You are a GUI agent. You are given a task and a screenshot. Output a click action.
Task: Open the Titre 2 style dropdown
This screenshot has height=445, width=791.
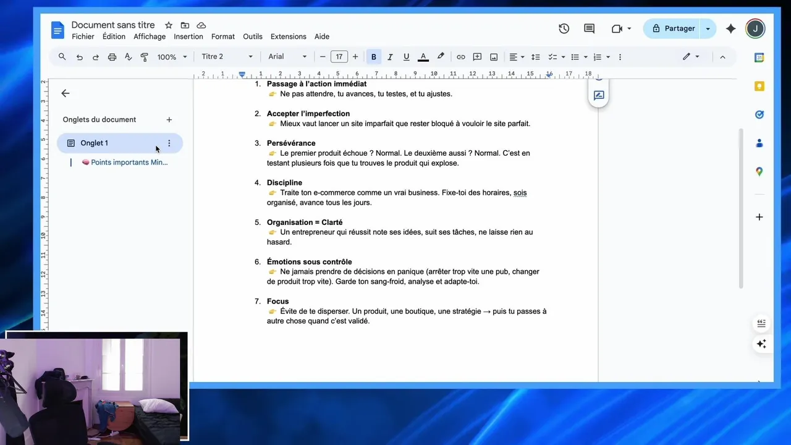pyautogui.click(x=227, y=57)
